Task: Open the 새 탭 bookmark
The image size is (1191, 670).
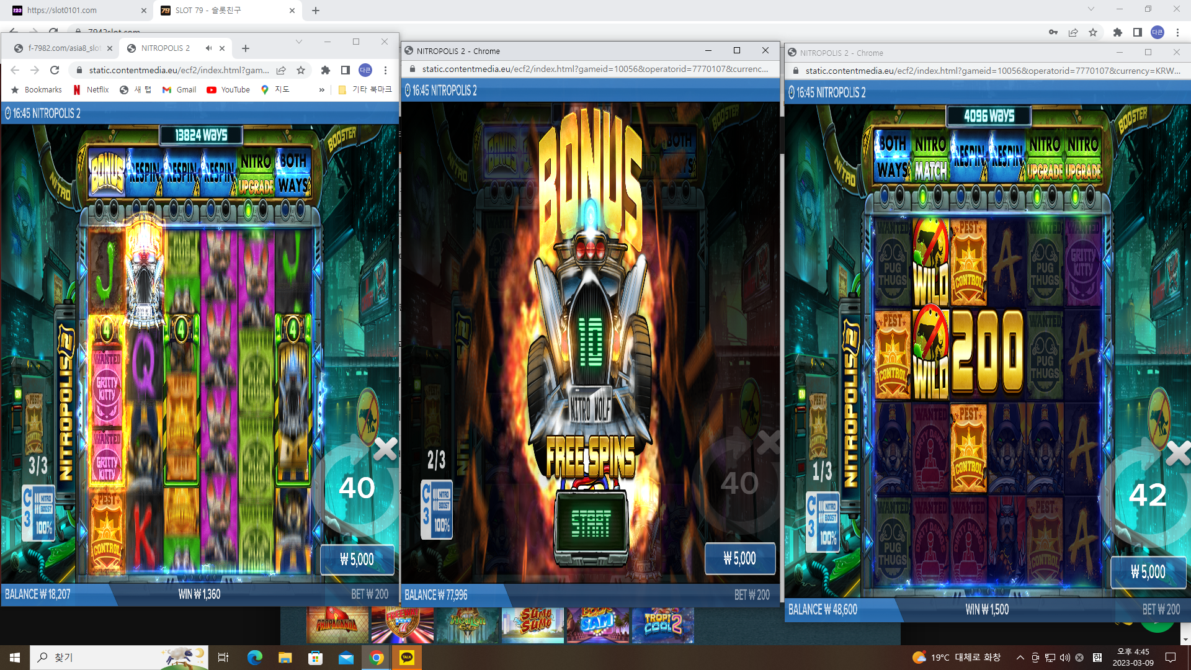Action: coord(136,90)
